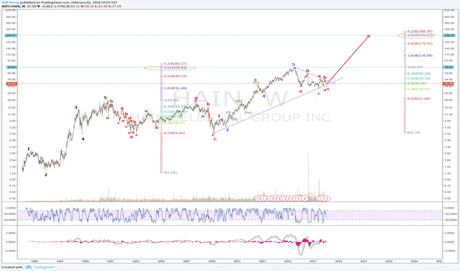Click the 1995 label on time axis
The width and height of the screenshot is (460, 271).
click(x=35, y=261)
